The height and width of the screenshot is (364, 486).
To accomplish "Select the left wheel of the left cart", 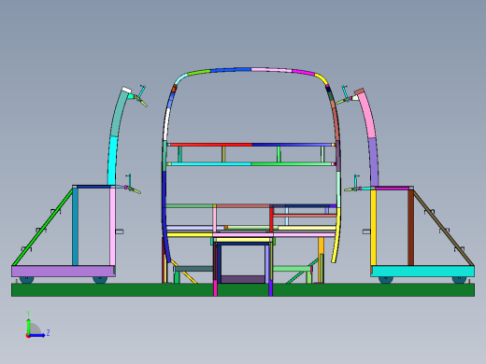I will (x=26, y=279).
